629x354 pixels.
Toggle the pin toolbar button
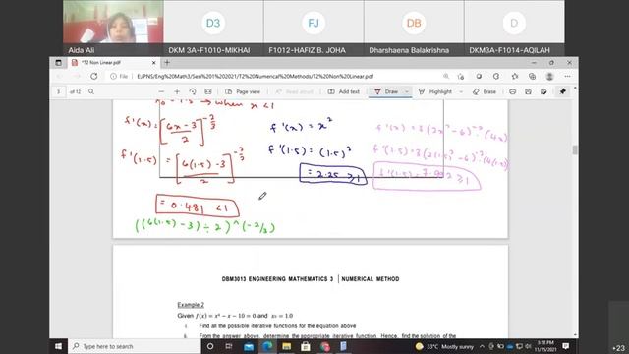tap(563, 91)
